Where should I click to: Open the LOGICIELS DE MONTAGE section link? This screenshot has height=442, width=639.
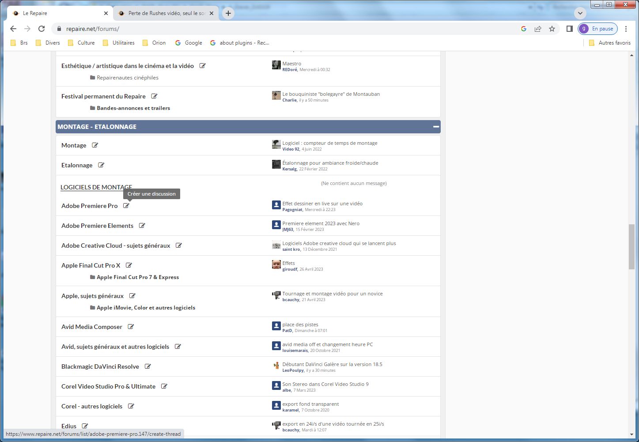click(96, 187)
